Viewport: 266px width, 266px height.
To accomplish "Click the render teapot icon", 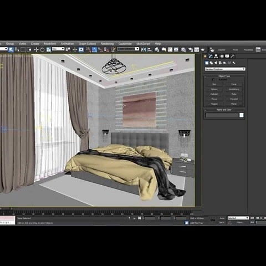I will click(x=203, y=49).
